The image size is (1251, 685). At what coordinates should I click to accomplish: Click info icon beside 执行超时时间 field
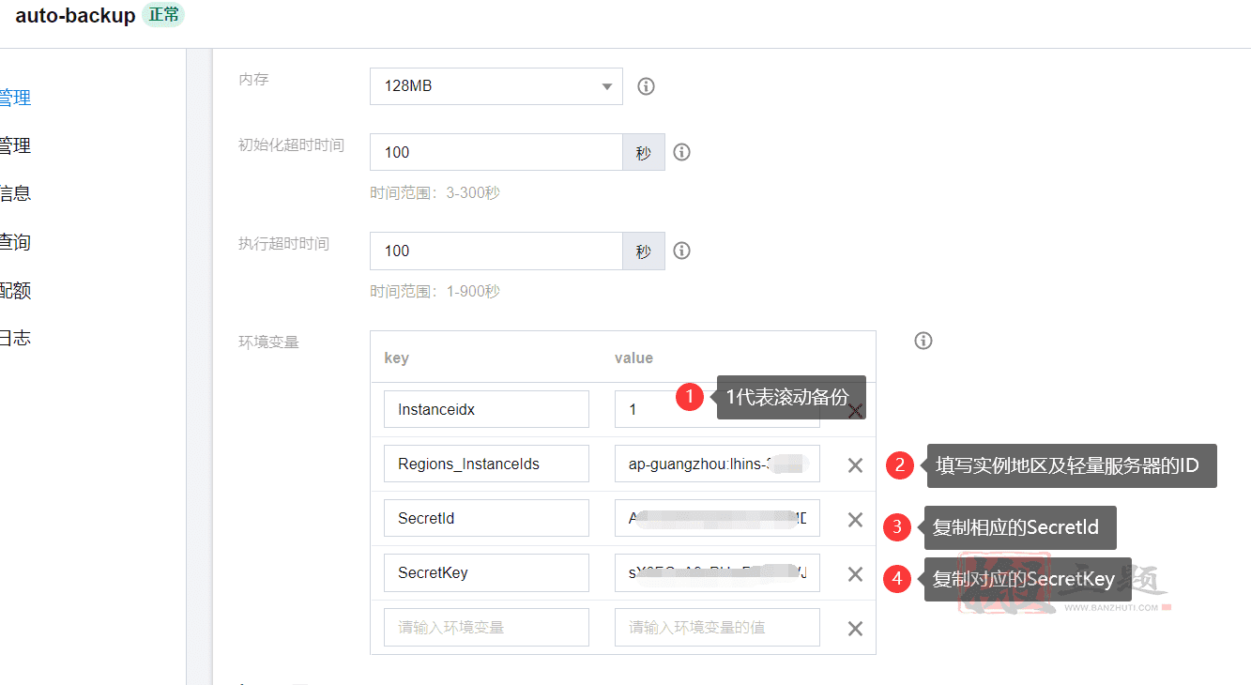pos(682,251)
